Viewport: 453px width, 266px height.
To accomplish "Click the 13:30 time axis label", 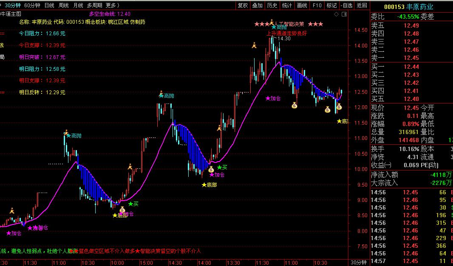I will (x=233, y=263).
